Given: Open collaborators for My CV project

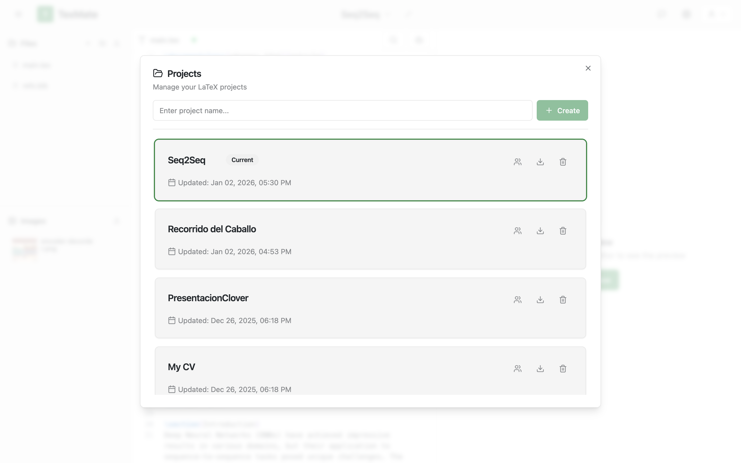Looking at the screenshot, I should (517, 368).
